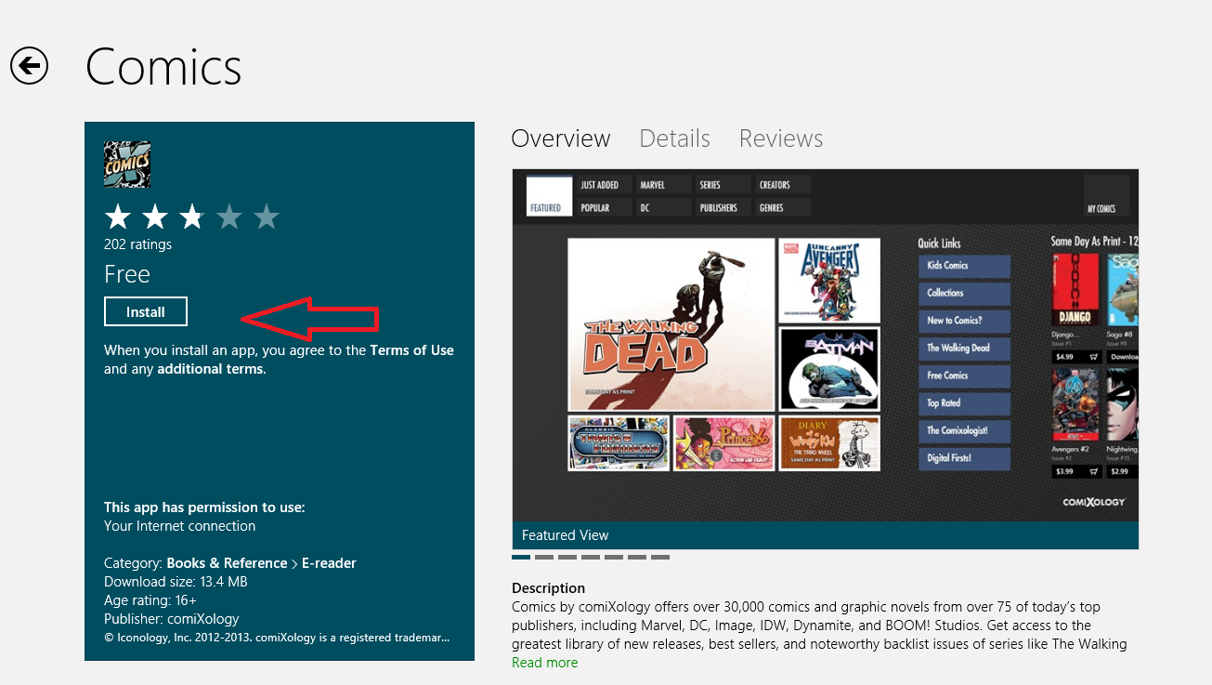Go back using the circular arrow button
The width and height of the screenshot is (1212, 685).
(x=29, y=65)
